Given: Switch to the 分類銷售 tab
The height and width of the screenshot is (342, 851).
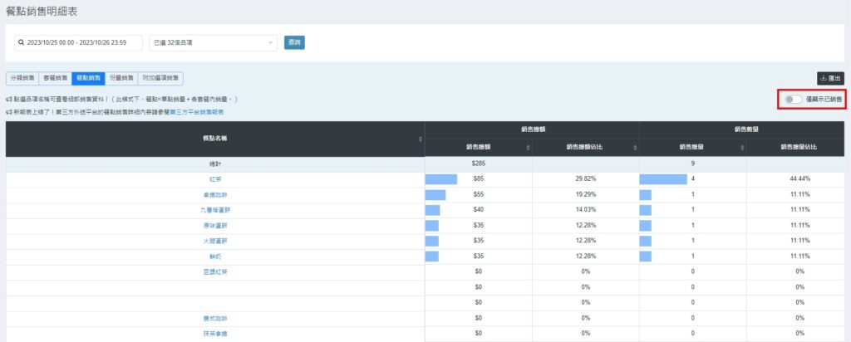Looking at the screenshot, I should [x=22, y=78].
